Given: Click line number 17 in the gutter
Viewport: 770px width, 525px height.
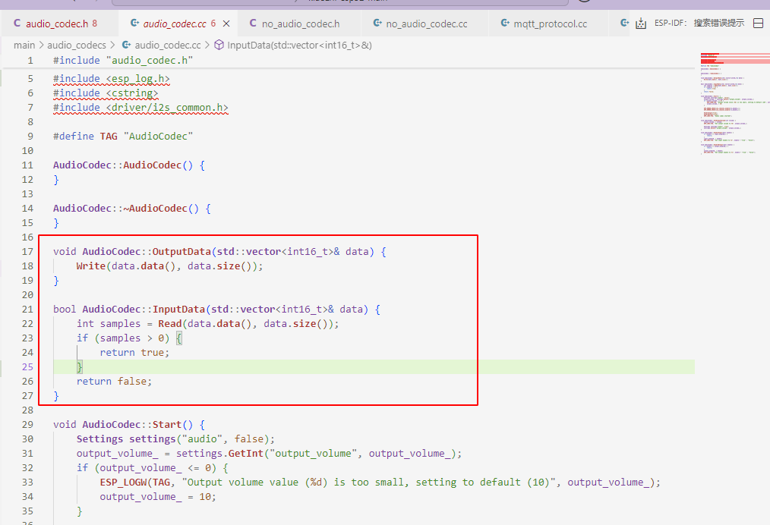Looking at the screenshot, I should tap(28, 252).
